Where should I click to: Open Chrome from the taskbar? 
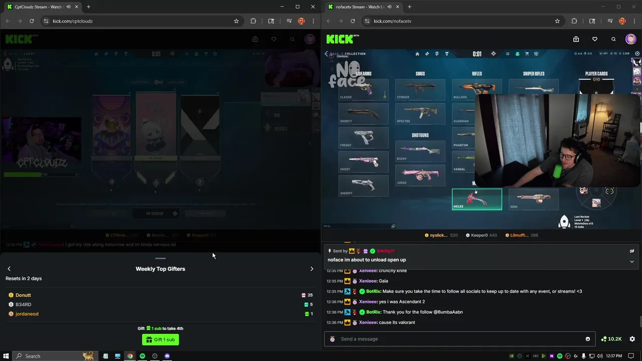pos(130,356)
